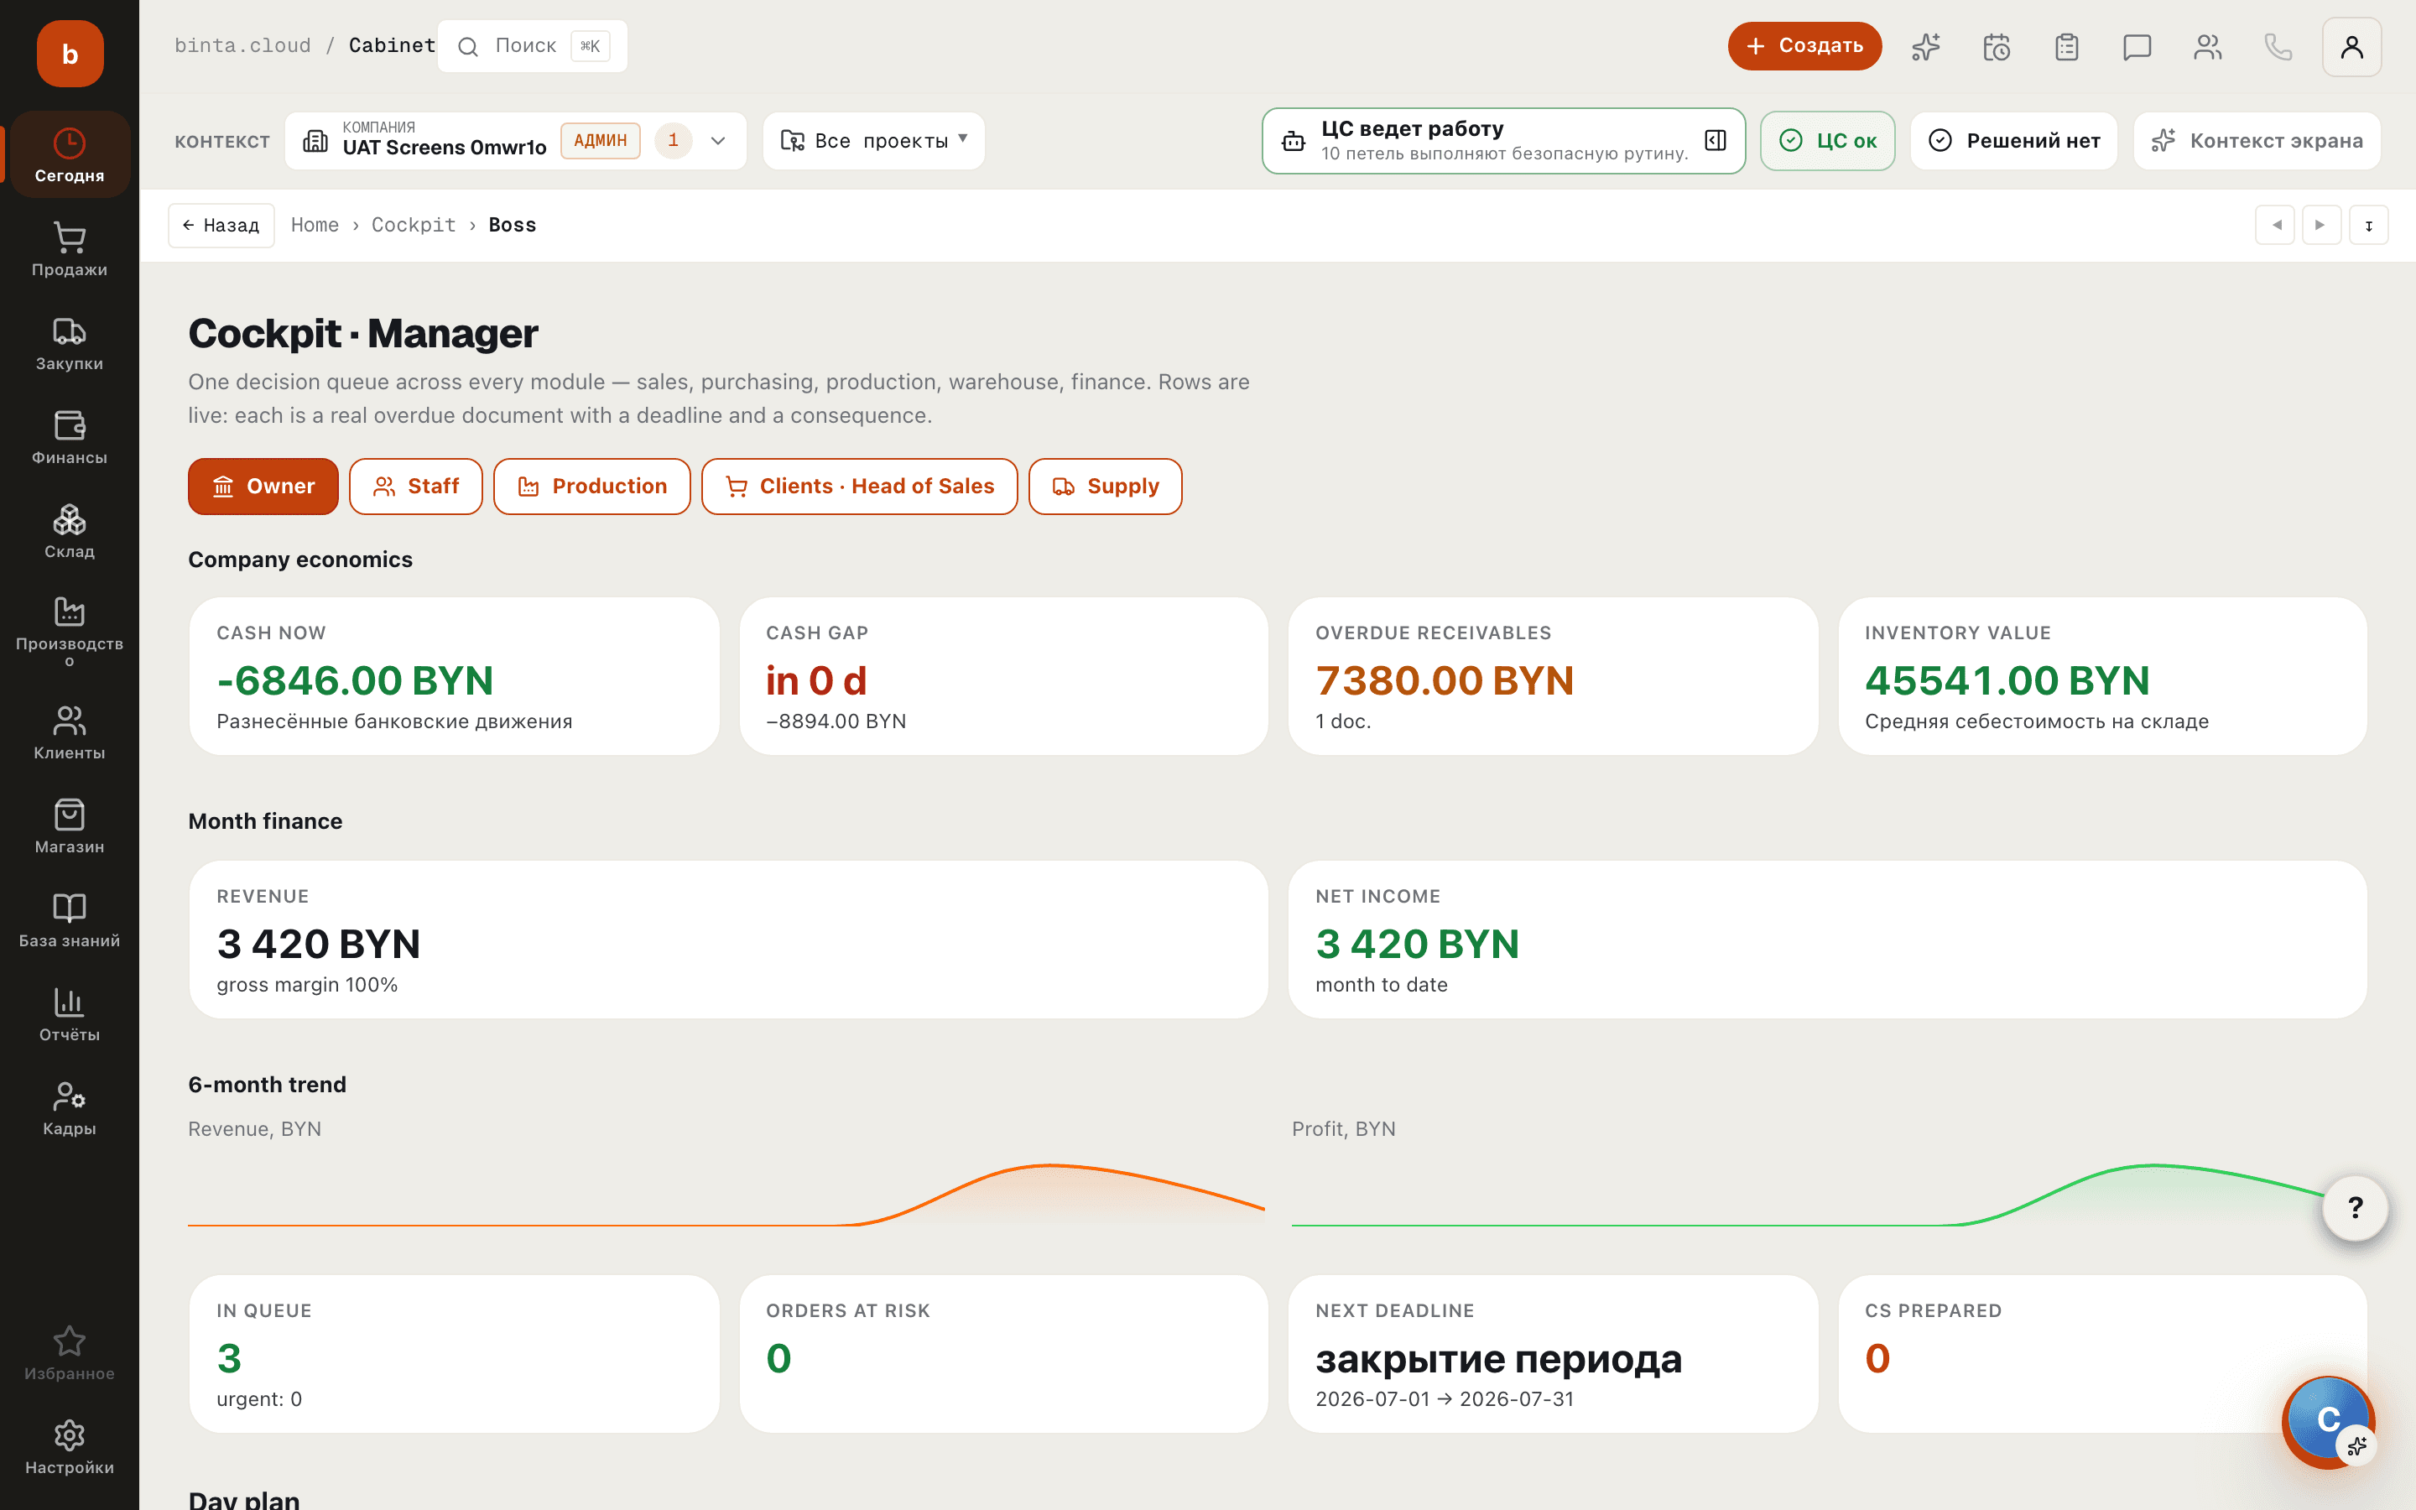Click the phone call icon in top bar
2416x1510 pixels.
(2278, 47)
